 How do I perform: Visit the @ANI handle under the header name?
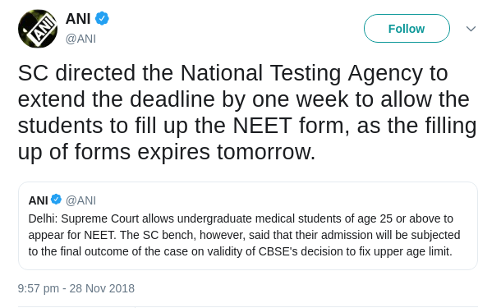[x=80, y=39]
